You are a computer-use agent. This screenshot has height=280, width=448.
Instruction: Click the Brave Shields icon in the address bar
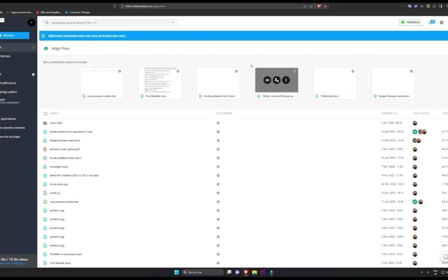319,6
